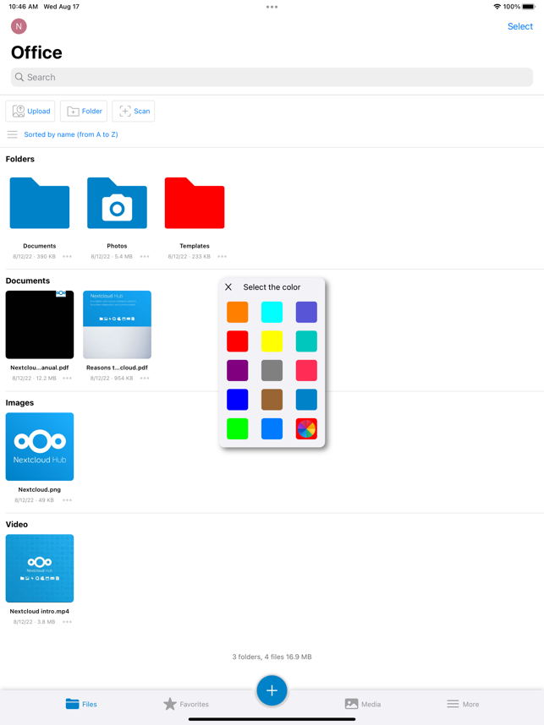544x725 pixels.
Task: Pick the yellow color swatch
Action: pos(272,341)
